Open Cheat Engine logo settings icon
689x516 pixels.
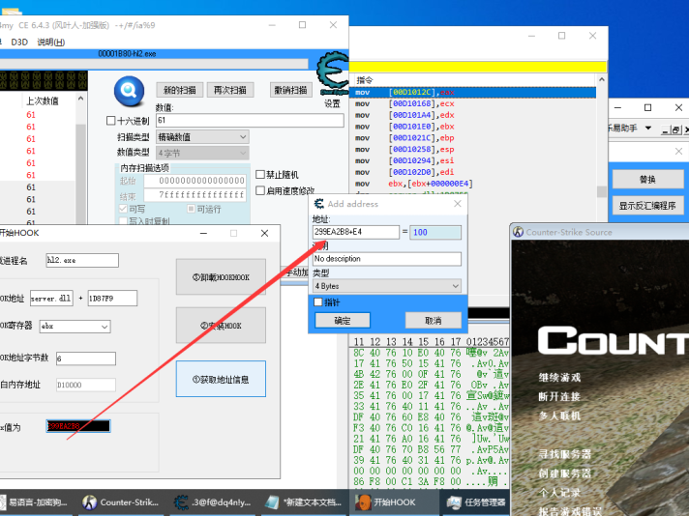(333, 73)
